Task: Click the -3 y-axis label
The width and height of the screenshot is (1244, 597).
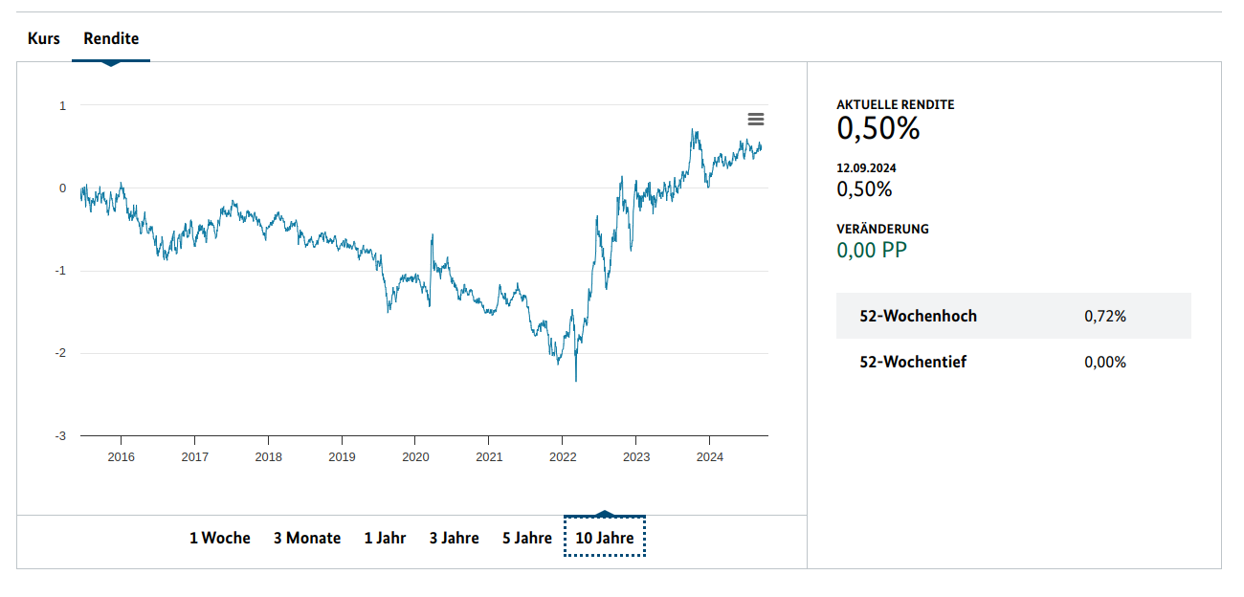Action: click(x=59, y=436)
